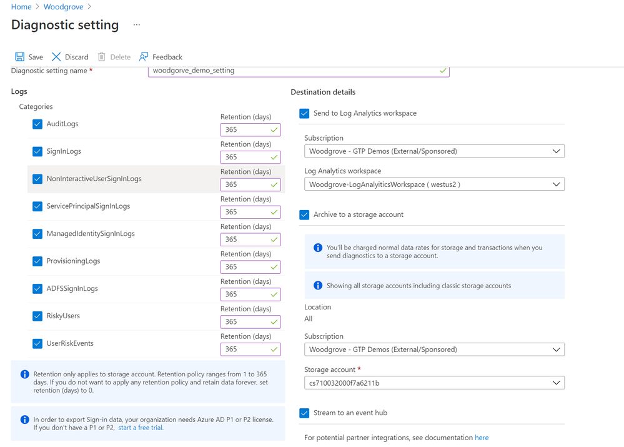The height and width of the screenshot is (447, 624).
Task: Click info icon beside the Azure AD license note
Action: [x=25, y=419]
